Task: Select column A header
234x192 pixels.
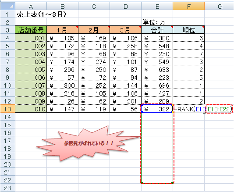Action: coord(31,7)
